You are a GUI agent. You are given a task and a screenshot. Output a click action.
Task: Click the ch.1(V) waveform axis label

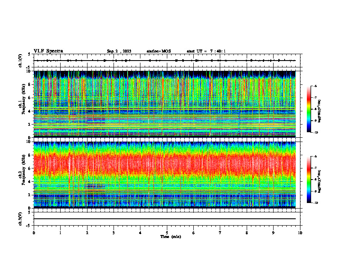point(20,61)
